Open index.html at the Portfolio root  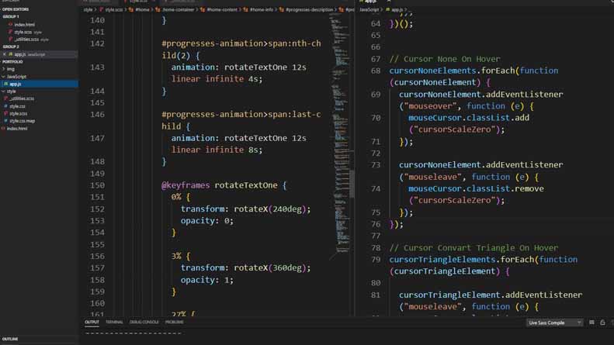click(x=17, y=129)
